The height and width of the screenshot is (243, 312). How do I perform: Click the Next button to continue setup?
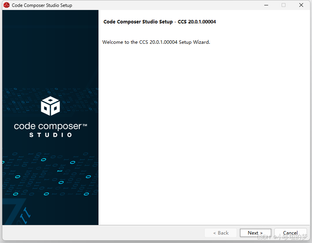(x=255, y=233)
